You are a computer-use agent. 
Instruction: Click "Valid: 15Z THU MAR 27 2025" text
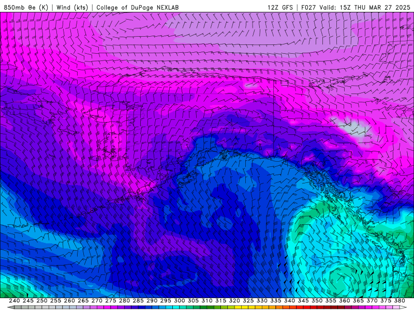point(365,7)
